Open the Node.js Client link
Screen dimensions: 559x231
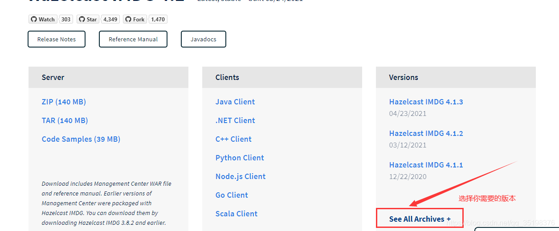(241, 176)
